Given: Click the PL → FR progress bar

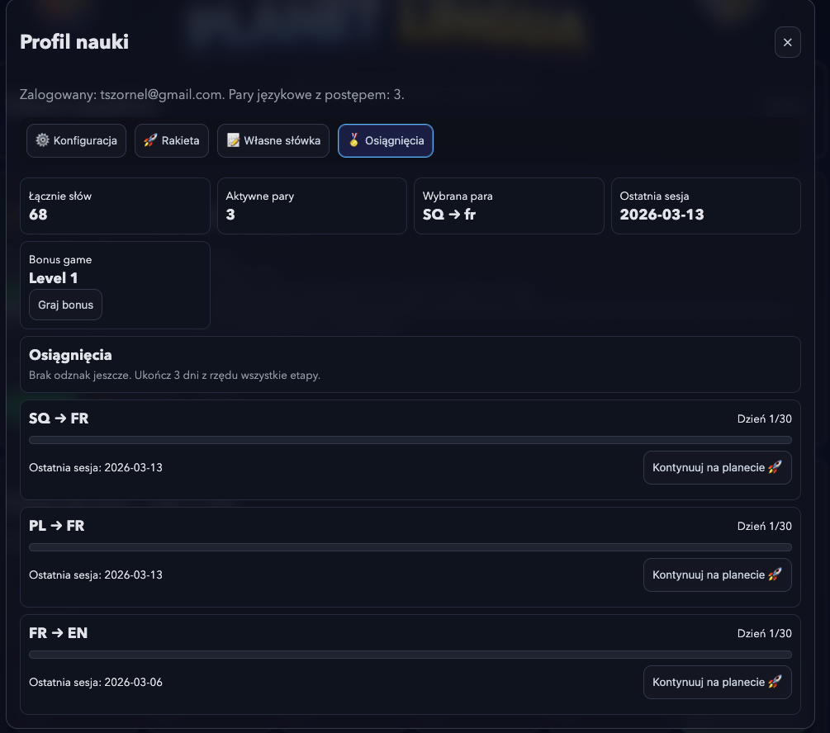Looking at the screenshot, I should [410, 547].
